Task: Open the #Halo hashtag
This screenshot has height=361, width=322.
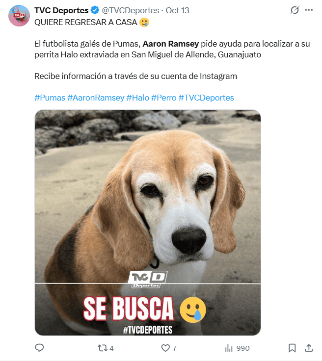Action: click(138, 98)
